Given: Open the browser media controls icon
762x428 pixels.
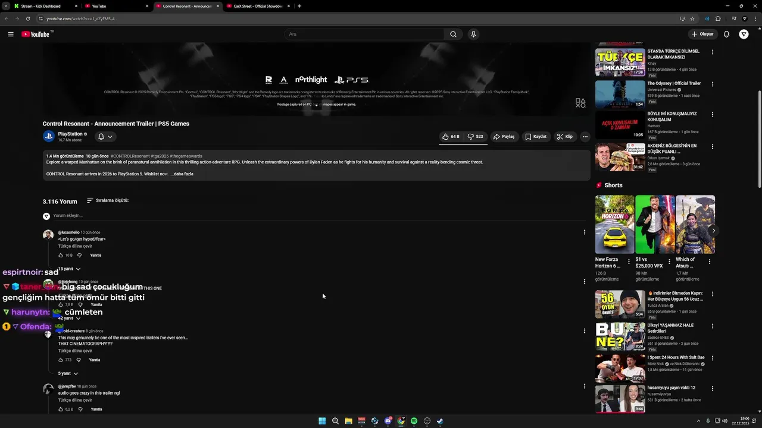Looking at the screenshot, I should [x=734, y=18].
